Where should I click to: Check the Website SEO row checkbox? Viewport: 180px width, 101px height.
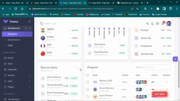87,82
